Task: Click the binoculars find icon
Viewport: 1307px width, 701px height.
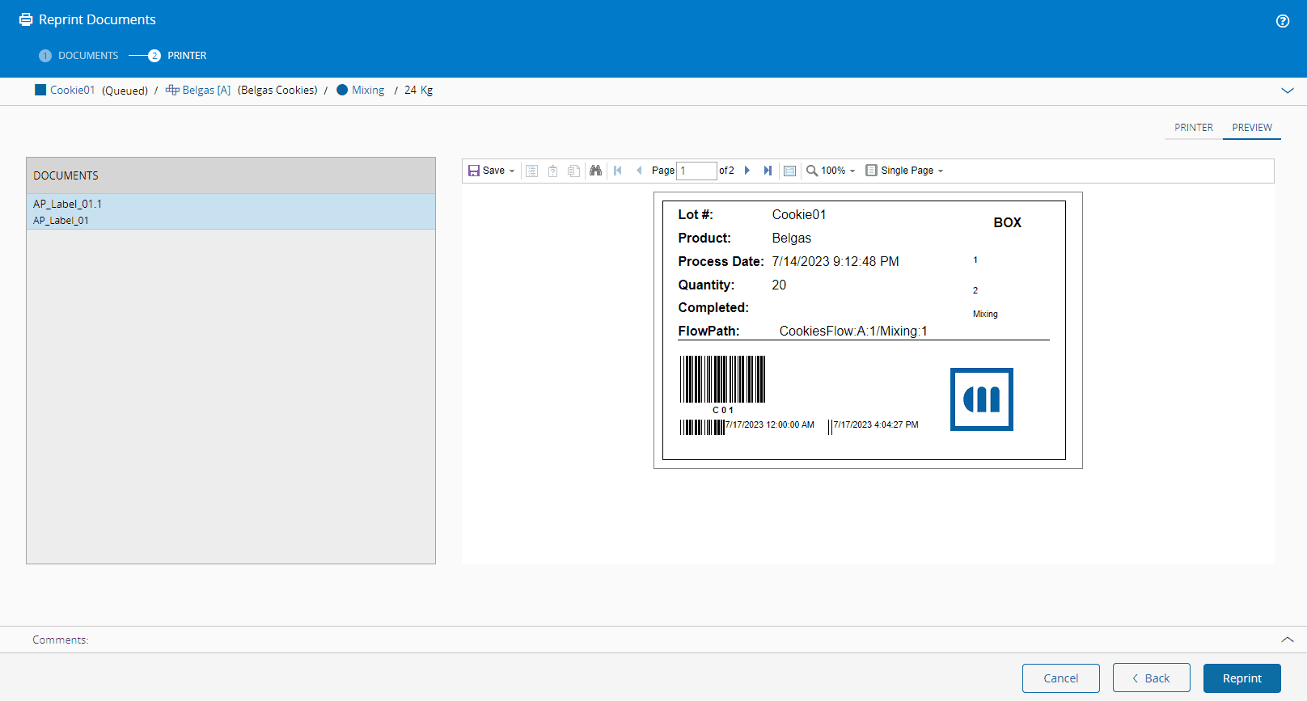Action: (x=595, y=171)
